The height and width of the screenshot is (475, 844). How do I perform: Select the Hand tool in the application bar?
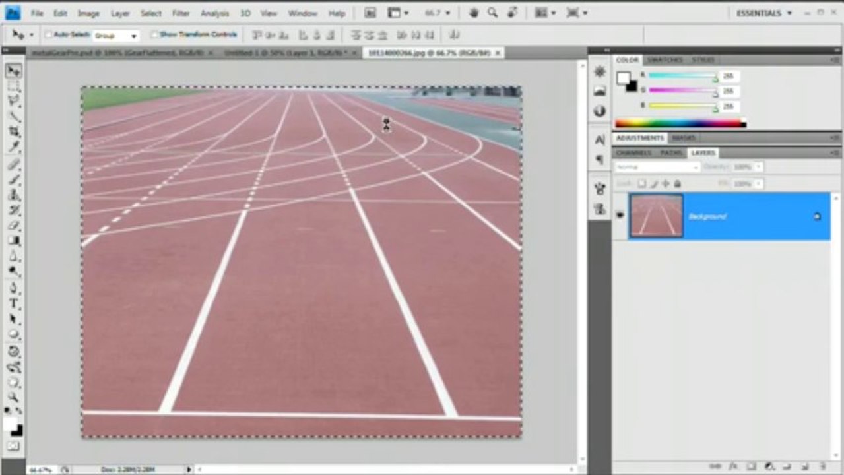[473, 13]
